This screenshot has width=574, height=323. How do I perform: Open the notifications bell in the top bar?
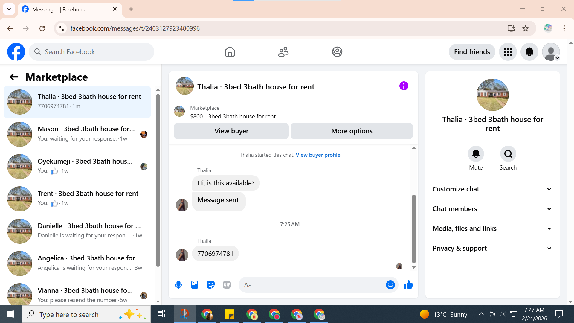pos(529,52)
